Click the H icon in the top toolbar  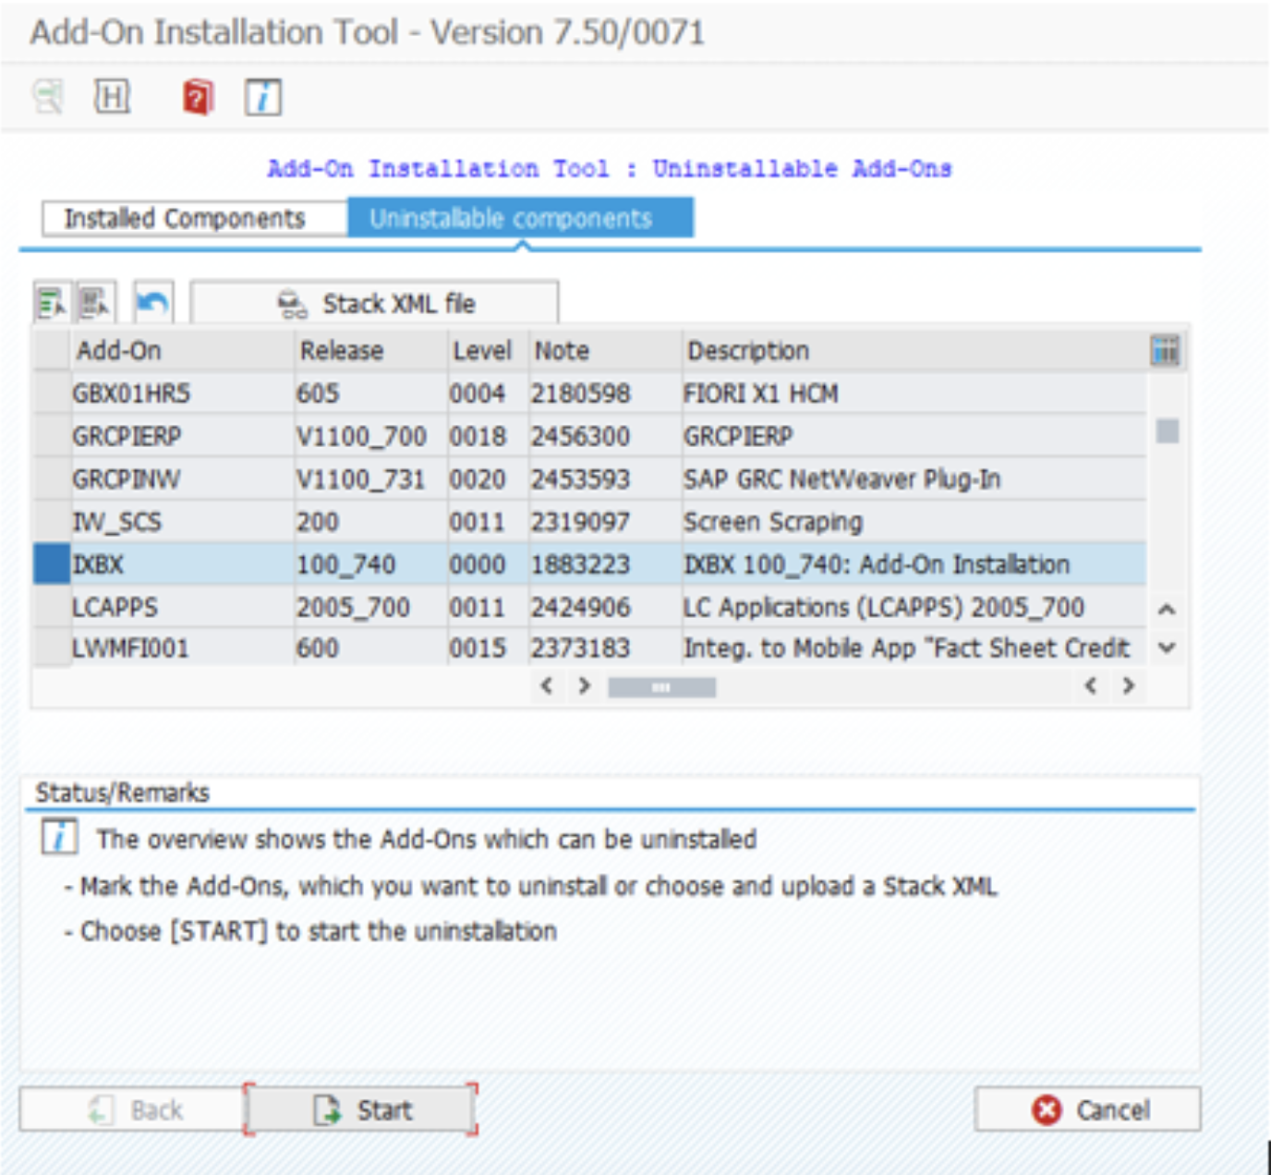[x=112, y=96]
